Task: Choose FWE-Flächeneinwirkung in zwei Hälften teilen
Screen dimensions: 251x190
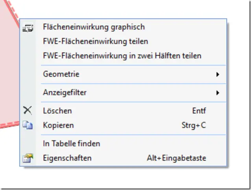Action: [x=123, y=56]
